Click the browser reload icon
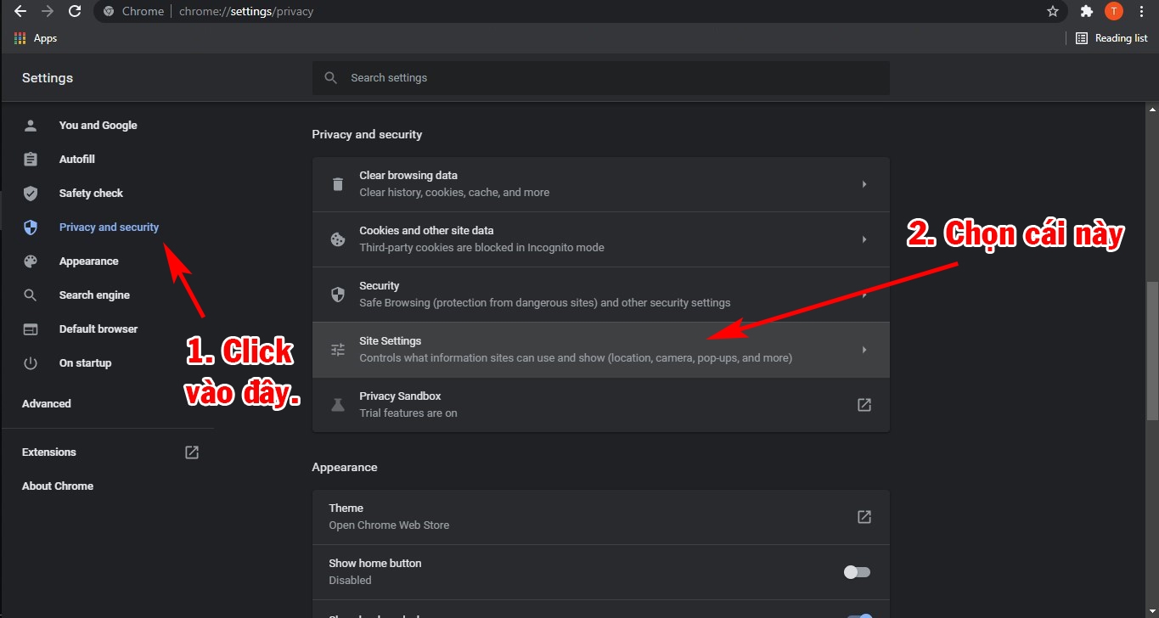 75,12
